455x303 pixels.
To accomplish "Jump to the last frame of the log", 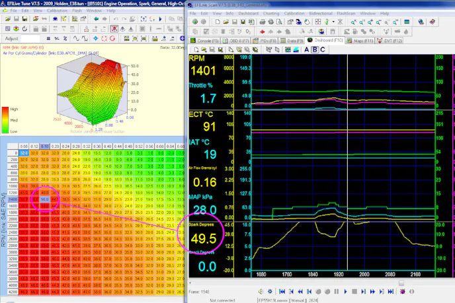I will click(391, 291).
